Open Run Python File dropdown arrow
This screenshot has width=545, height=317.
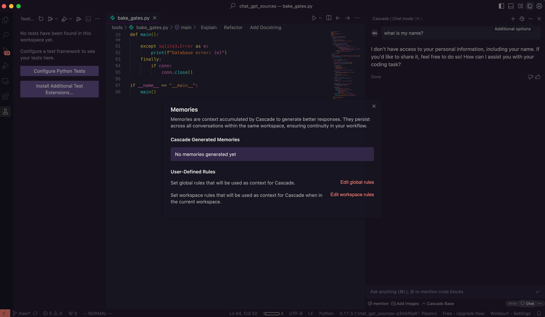click(x=320, y=18)
